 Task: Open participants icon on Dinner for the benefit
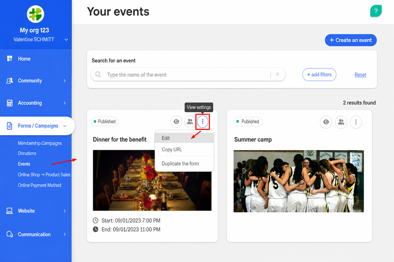coord(190,122)
